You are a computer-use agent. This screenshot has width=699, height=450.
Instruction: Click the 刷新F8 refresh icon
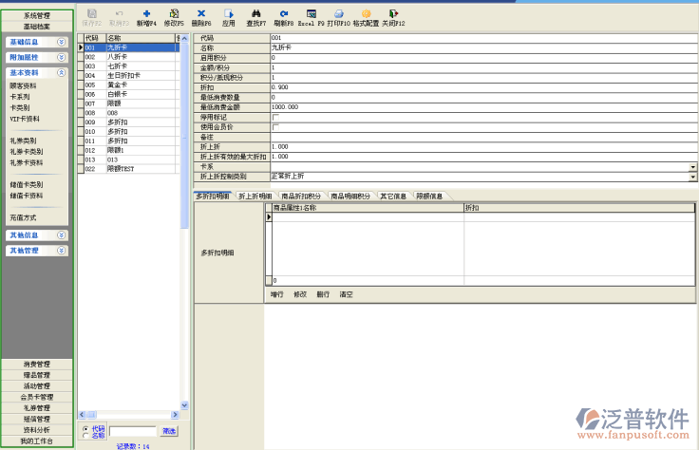tap(284, 12)
